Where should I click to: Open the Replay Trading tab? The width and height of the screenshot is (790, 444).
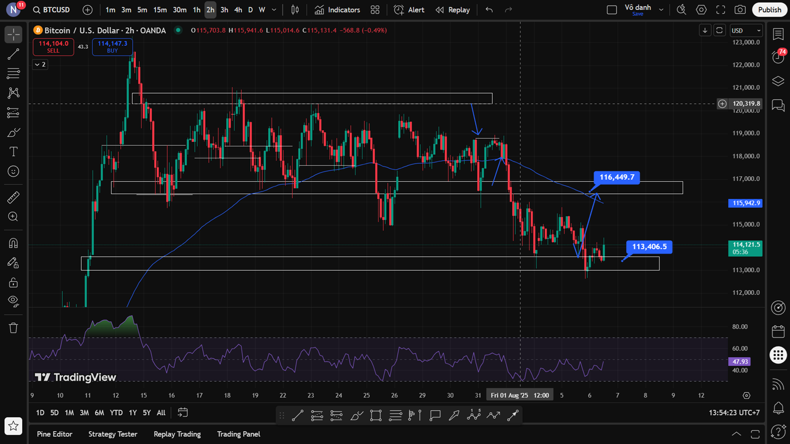click(177, 434)
